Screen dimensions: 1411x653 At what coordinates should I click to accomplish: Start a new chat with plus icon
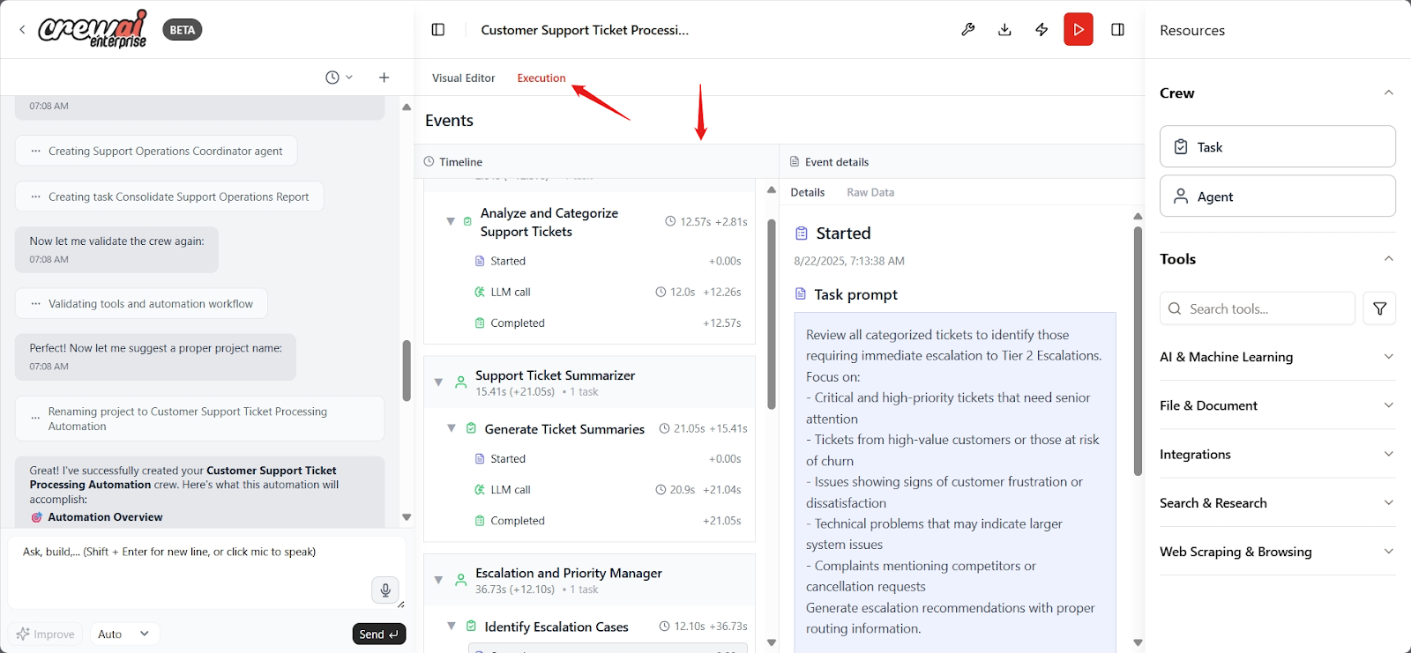coord(384,78)
